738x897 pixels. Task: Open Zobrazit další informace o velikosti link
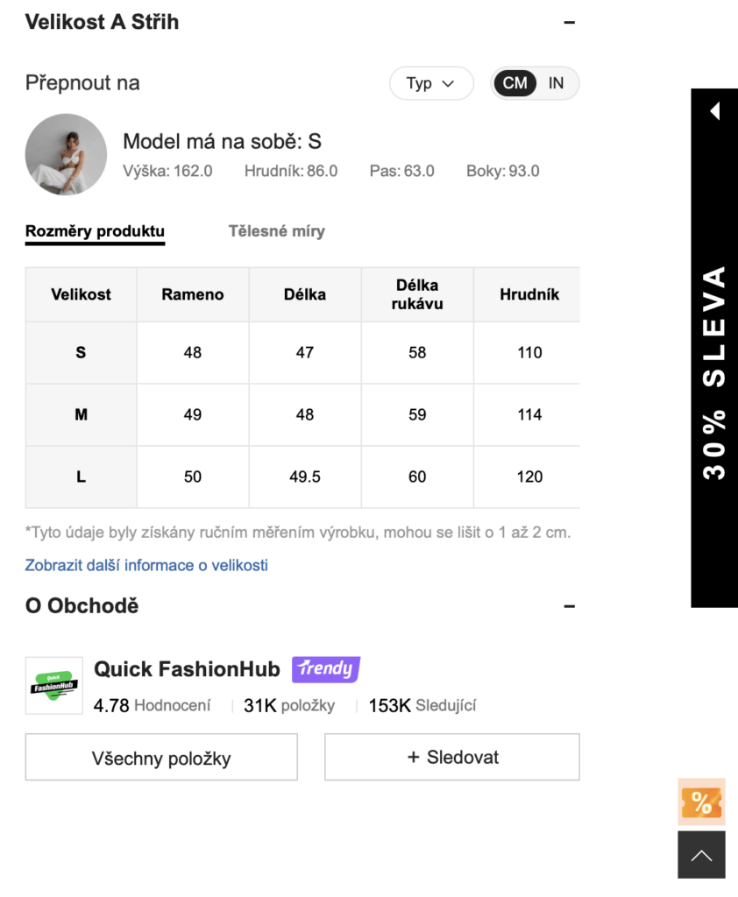pos(146,565)
